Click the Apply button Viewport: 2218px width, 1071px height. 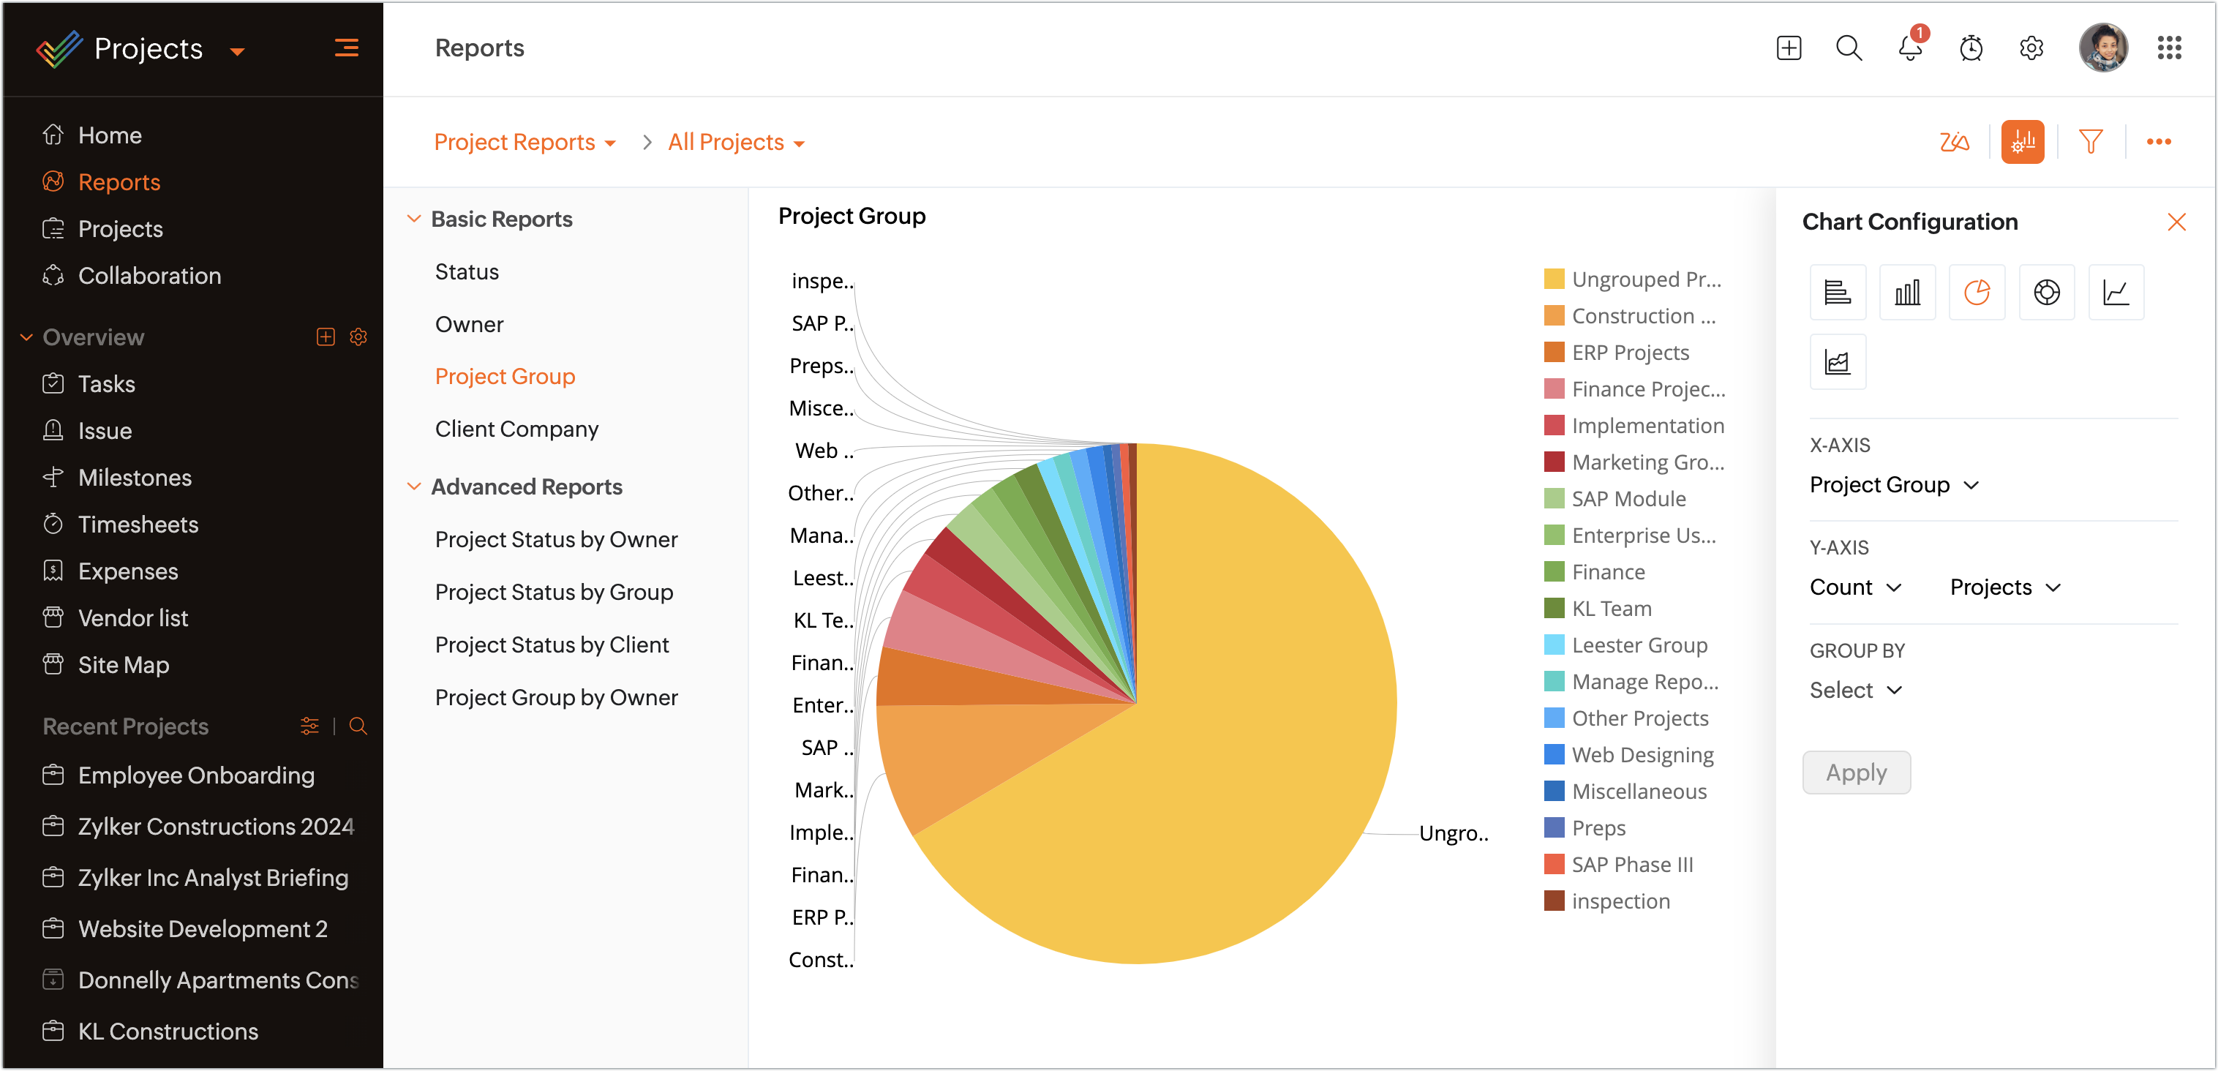tap(1855, 773)
